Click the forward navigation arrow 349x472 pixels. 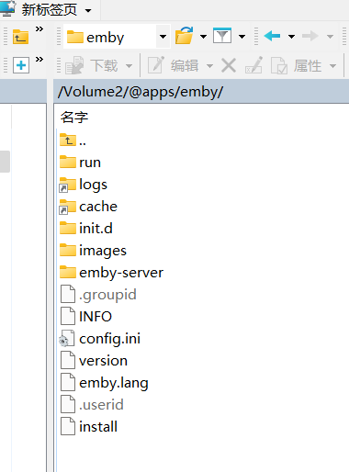pos(310,36)
